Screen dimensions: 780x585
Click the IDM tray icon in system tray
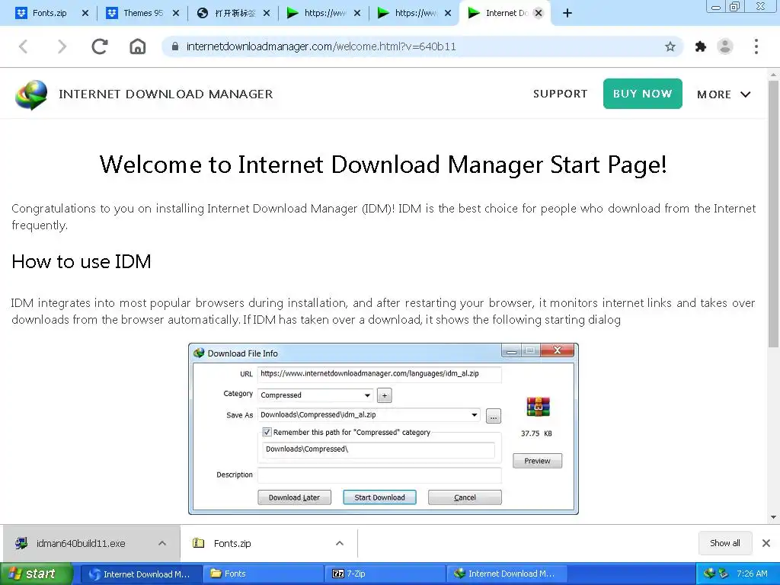(x=708, y=574)
